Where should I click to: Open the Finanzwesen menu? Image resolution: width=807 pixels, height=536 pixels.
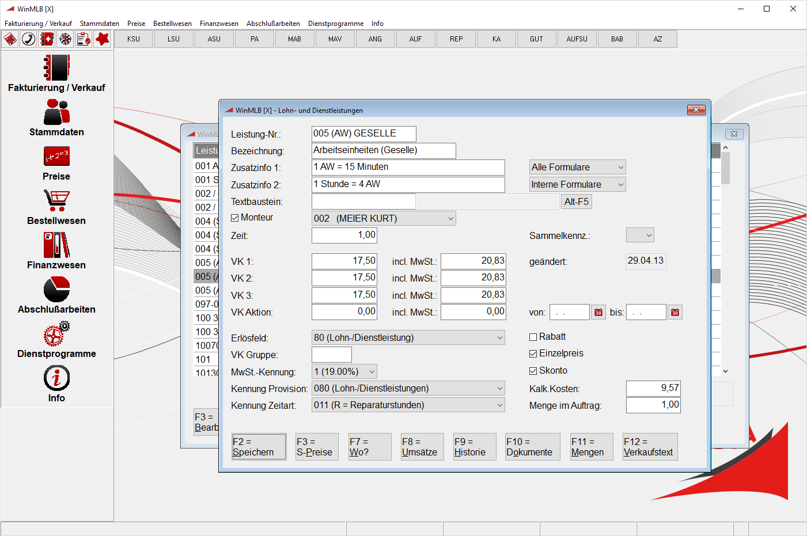pyautogui.click(x=219, y=24)
